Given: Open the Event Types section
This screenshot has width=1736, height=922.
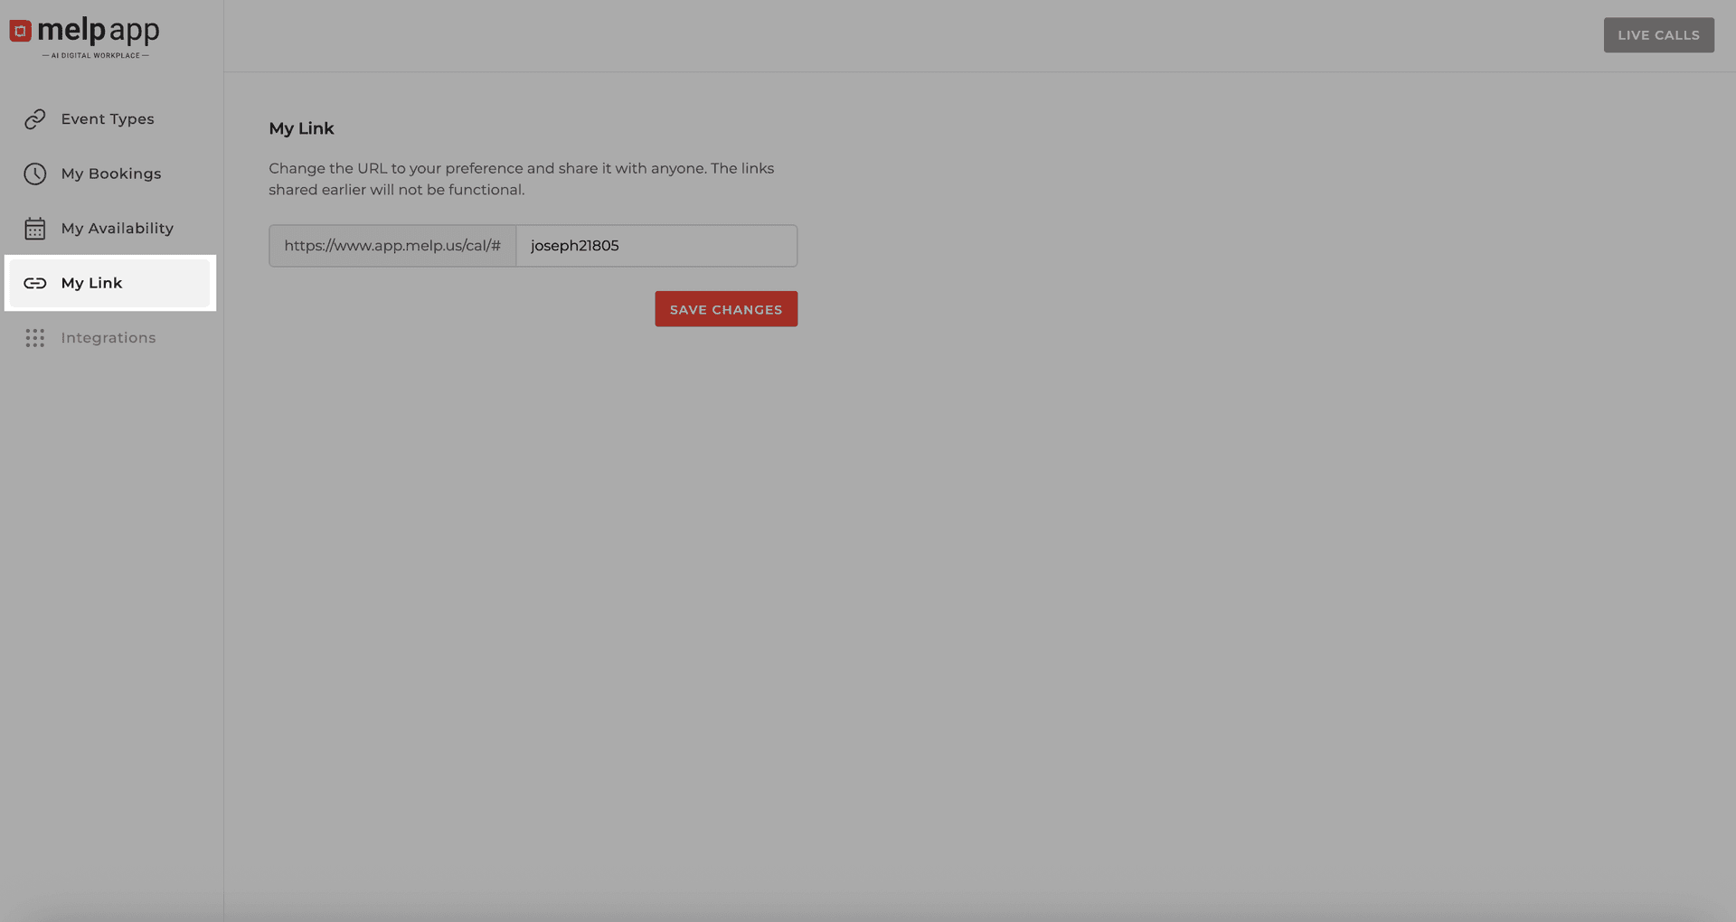Looking at the screenshot, I should click(x=108, y=119).
